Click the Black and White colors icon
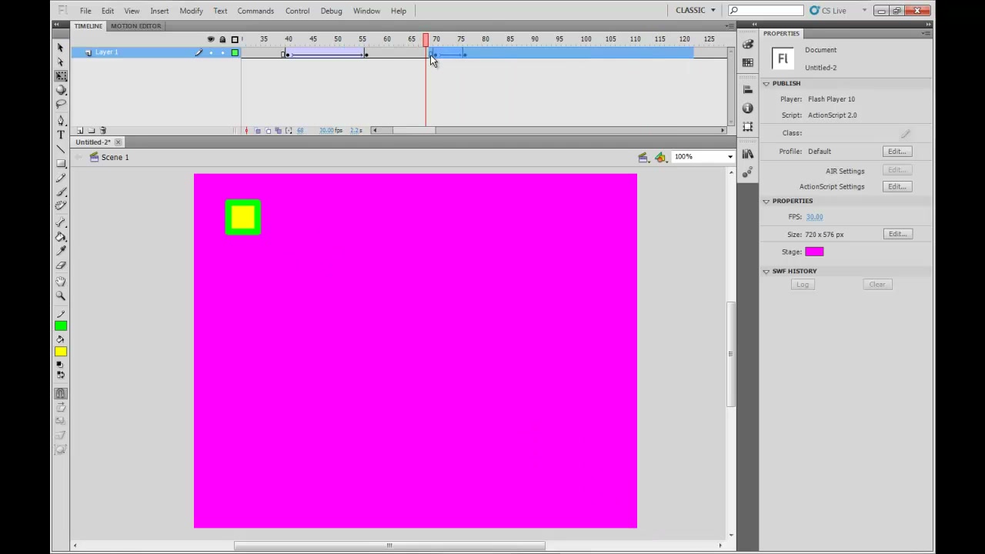Viewport: 985px width, 554px height. [61, 365]
